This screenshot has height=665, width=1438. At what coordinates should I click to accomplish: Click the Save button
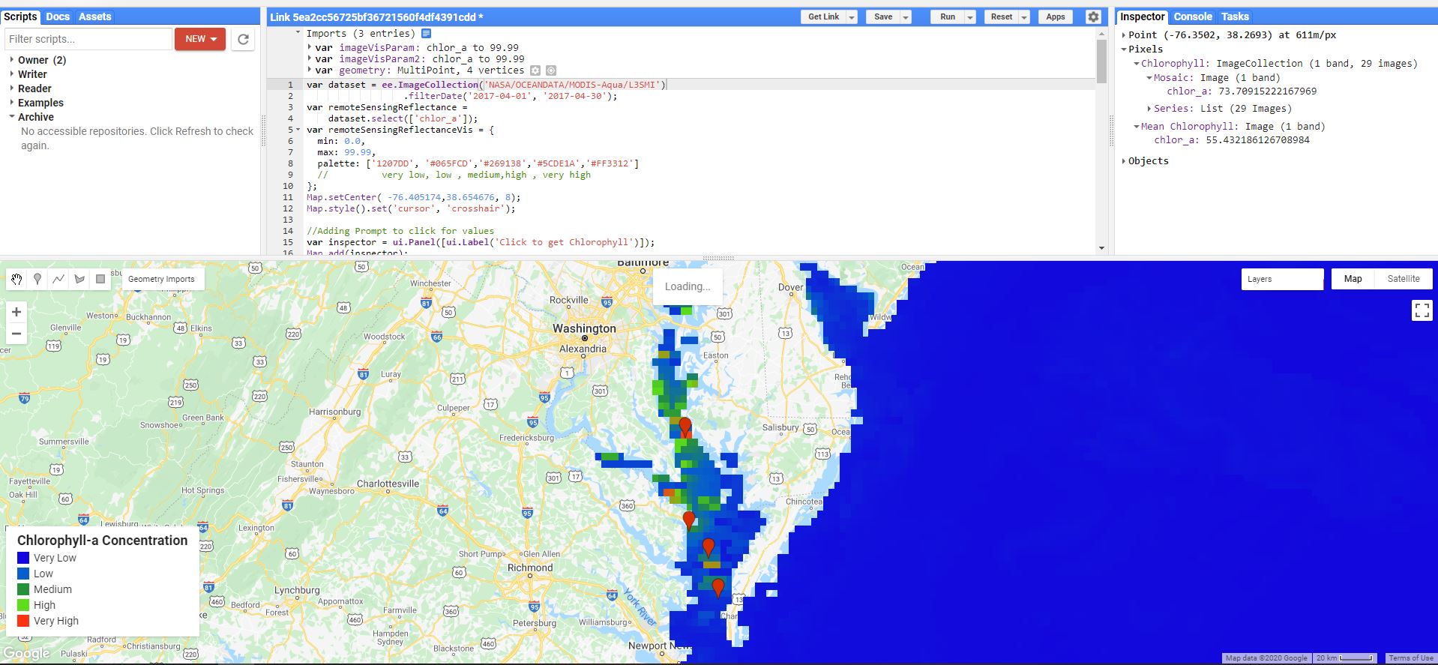[883, 16]
